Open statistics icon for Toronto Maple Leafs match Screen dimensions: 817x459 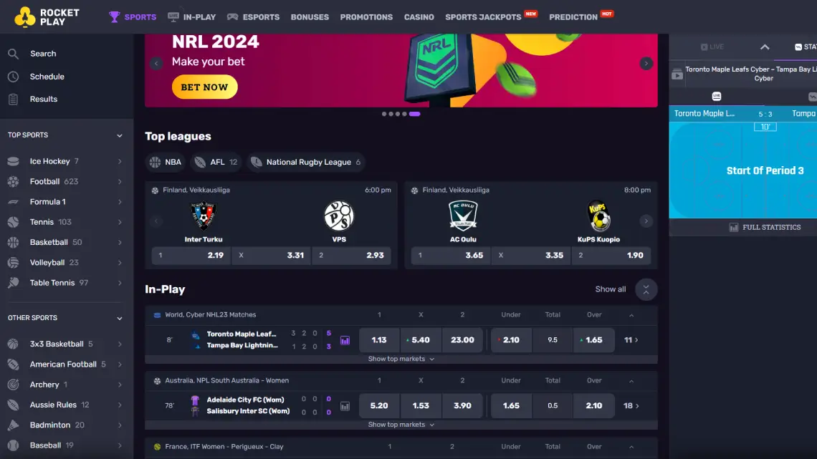tap(345, 340)
